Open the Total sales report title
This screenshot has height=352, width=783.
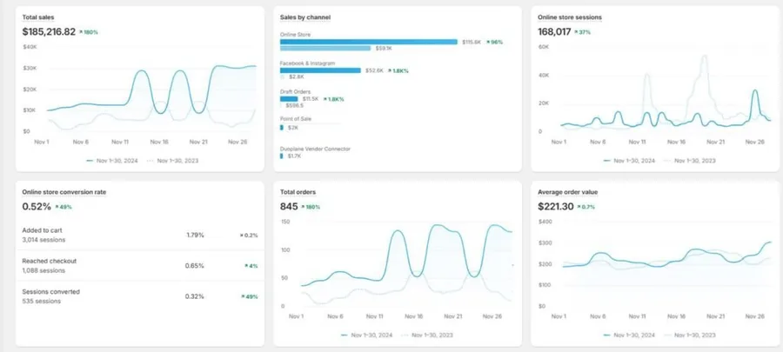point(38,17)
